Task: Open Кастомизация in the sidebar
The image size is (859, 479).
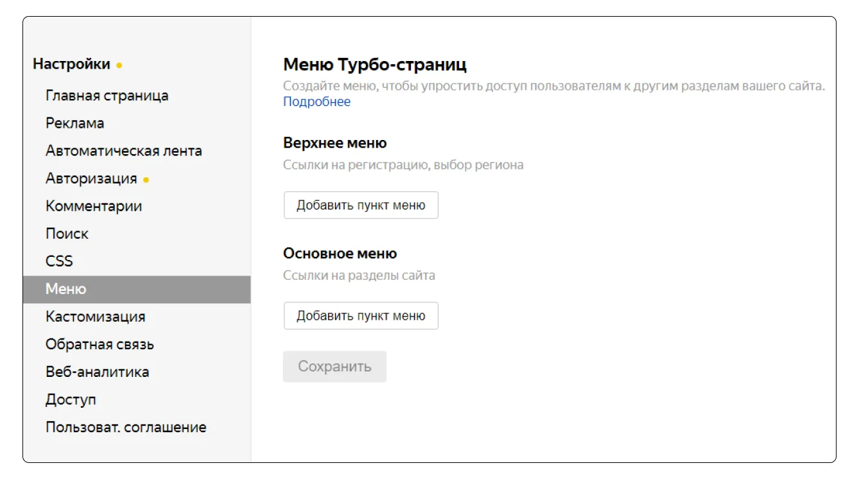Action: tap(95, 317)
